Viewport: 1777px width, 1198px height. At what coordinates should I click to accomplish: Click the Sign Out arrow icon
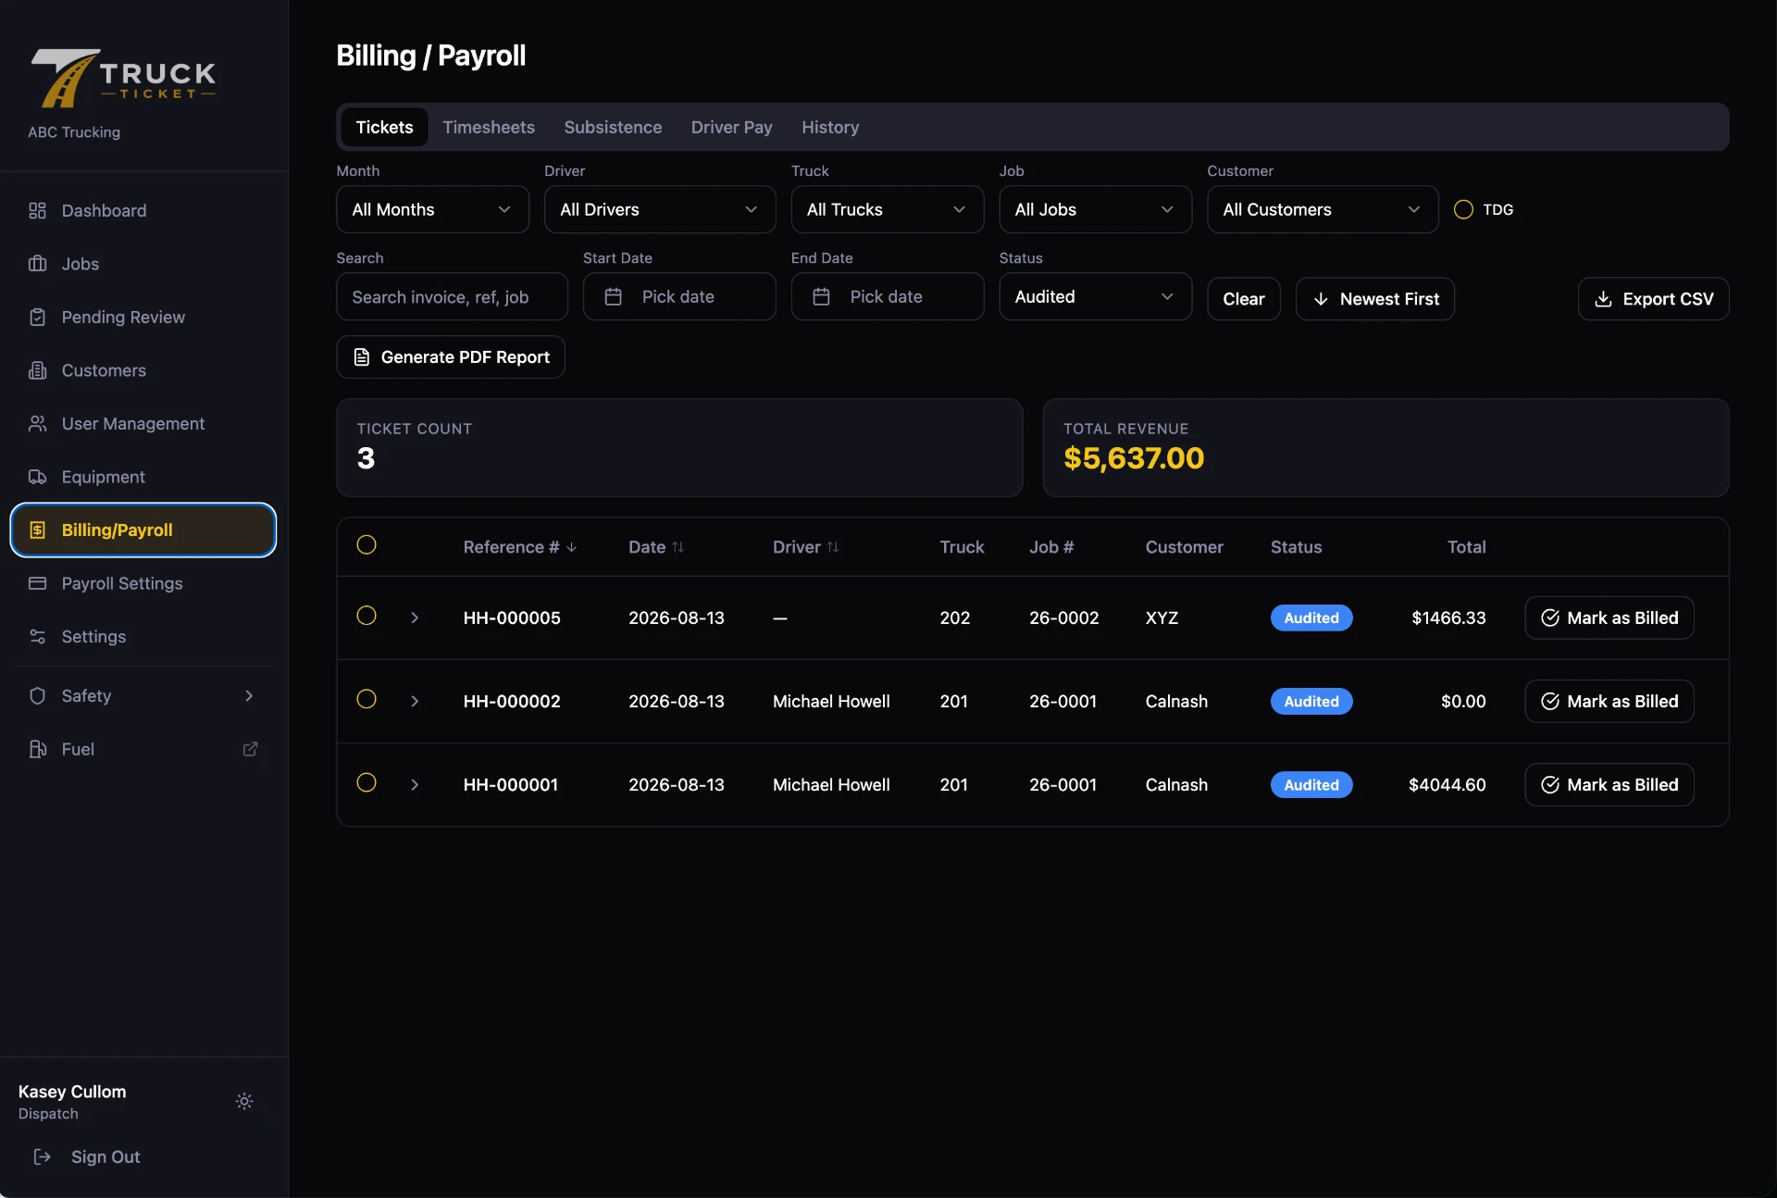tap(42, 1156)
